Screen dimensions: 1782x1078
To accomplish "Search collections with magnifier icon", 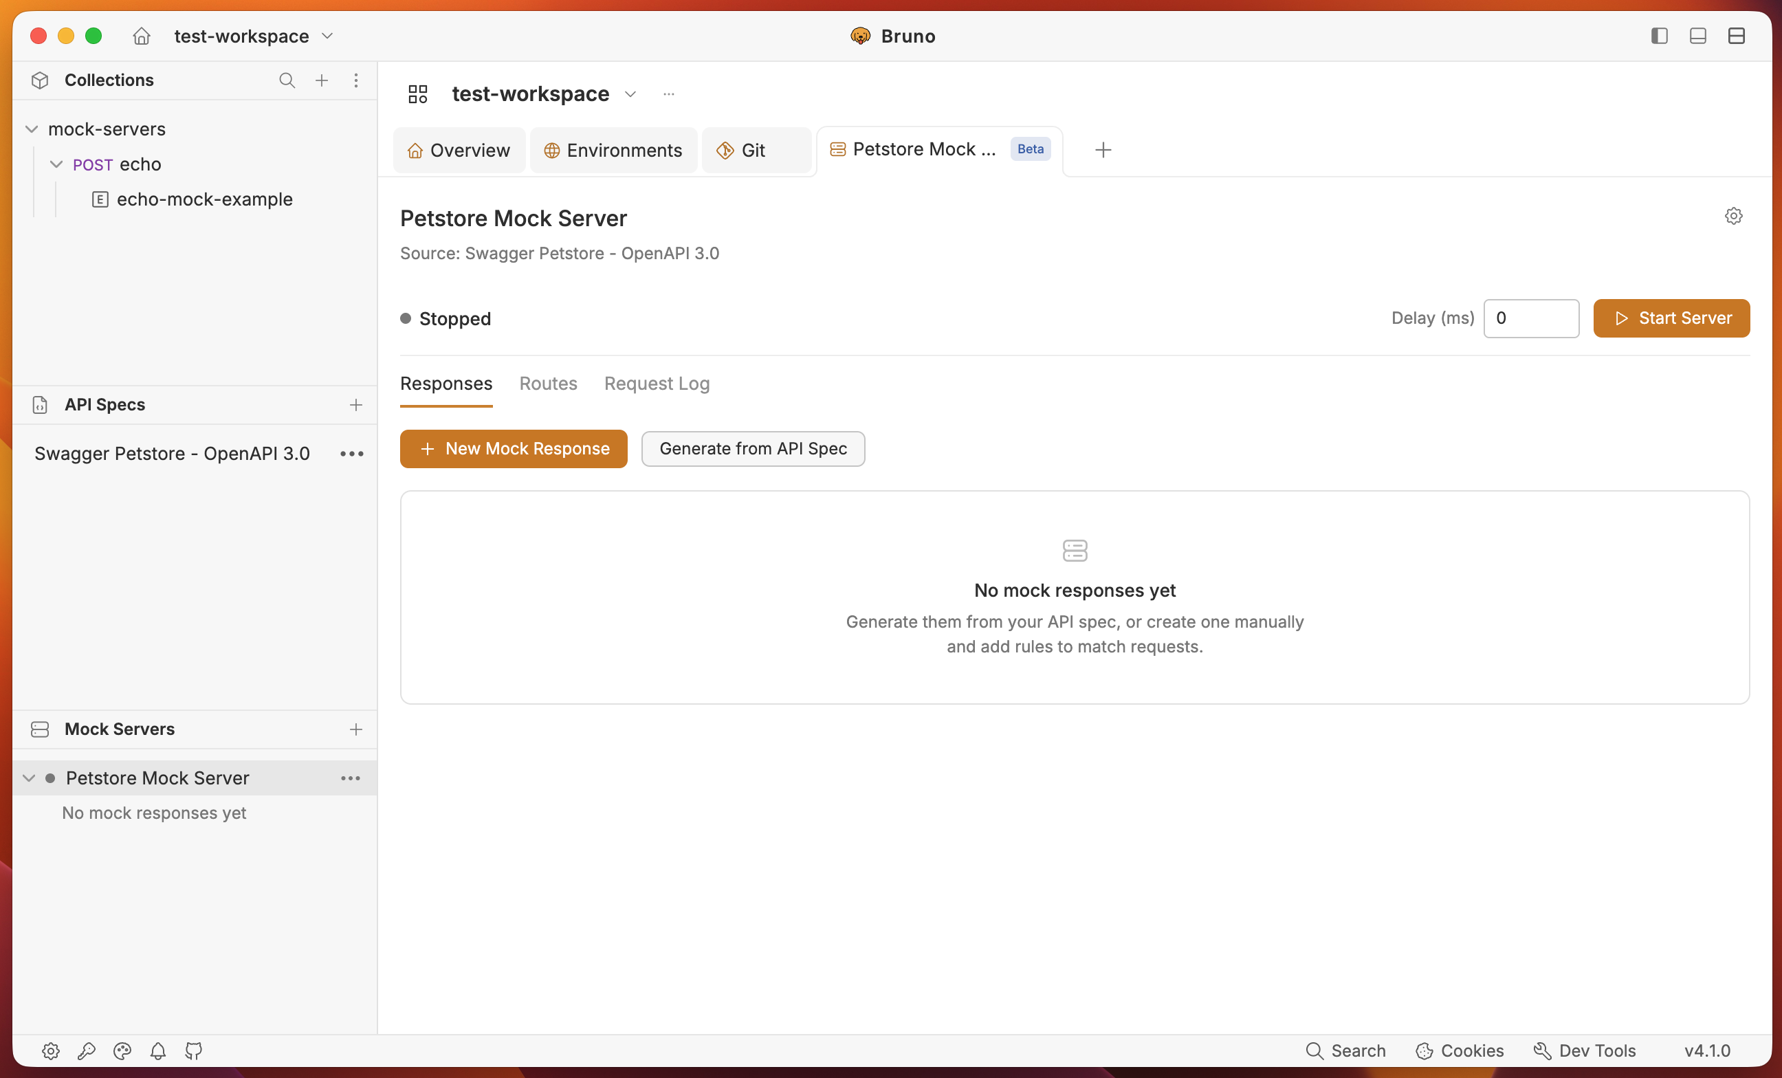I will pyautogui.click(x=287, y=80).
